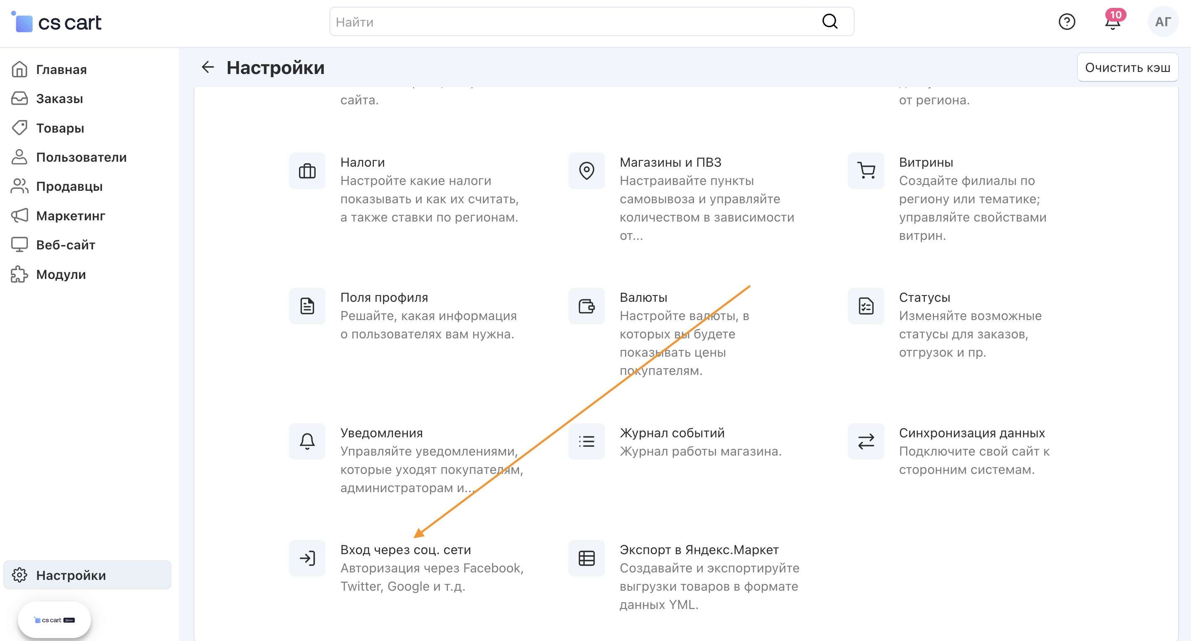
Task: Click the cs cart demo widget thumbnail
Action: pyautogui.click(x=54, y=620)
